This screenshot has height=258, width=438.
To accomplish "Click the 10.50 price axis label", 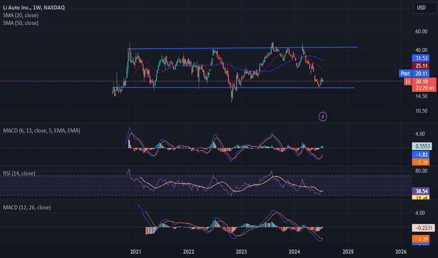I will [x=421, y=111].
